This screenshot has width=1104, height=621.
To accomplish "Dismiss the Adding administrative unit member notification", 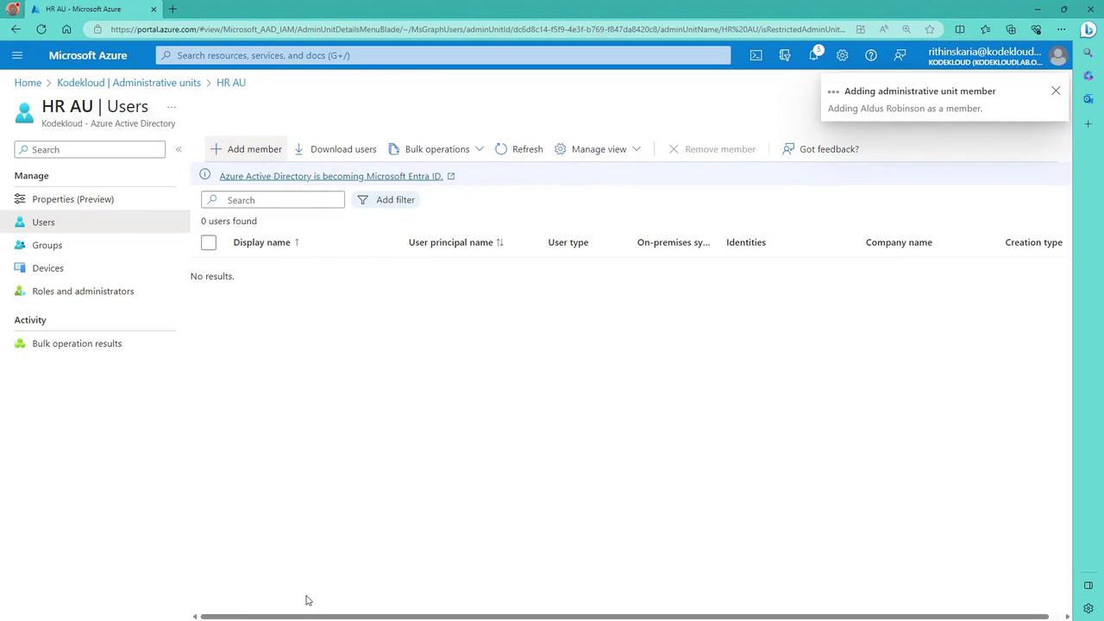I will [1055, 91].
